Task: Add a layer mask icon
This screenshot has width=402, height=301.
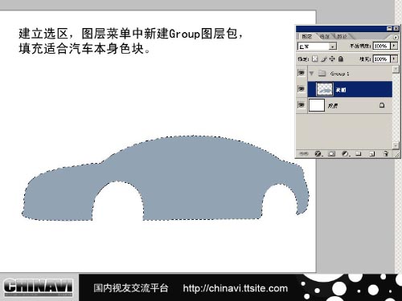Action: pyautogui.click(x=332, y=153)
